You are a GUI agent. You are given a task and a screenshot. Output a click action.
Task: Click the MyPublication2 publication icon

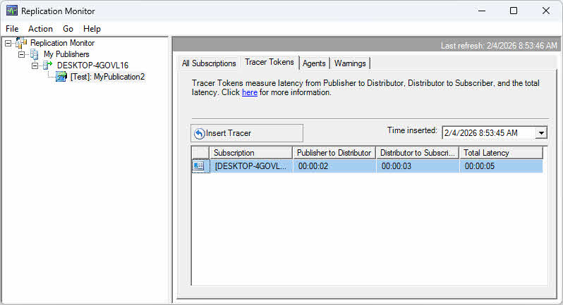(61, 77)
